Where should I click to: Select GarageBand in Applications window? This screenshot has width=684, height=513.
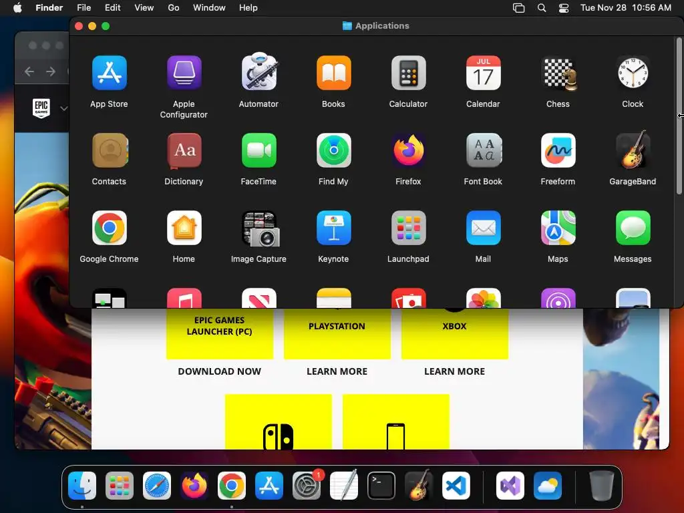(x=633, y=150)
